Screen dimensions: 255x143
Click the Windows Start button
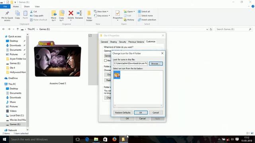point(4,139)
